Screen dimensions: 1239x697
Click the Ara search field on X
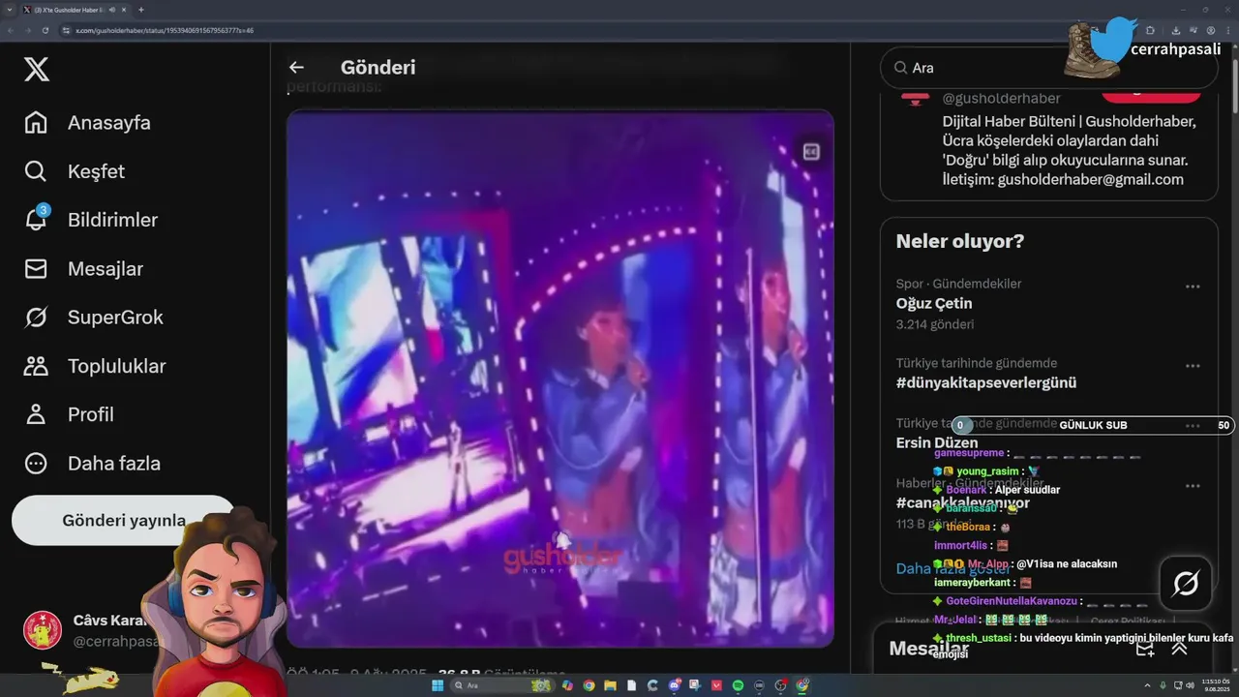1048,68
